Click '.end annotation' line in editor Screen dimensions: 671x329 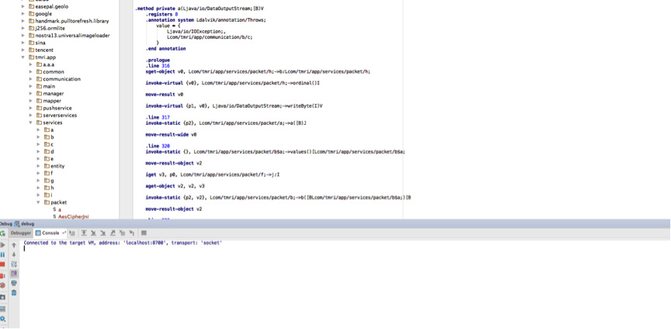click(x=165, y=49)
